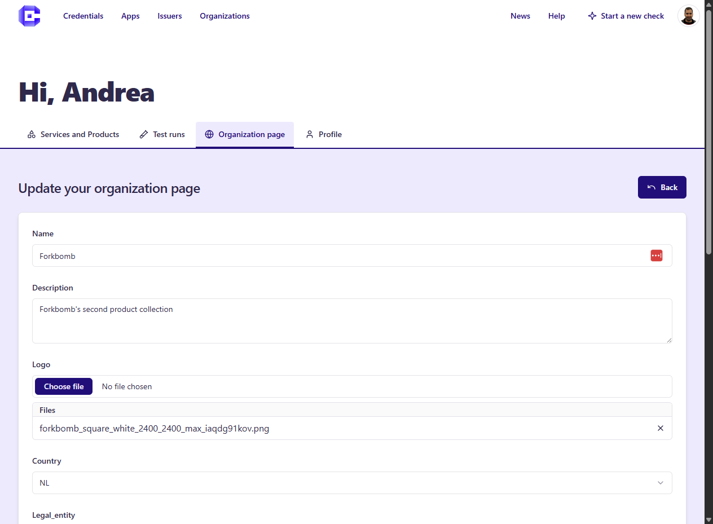This screenshot has width=713, height=524.
Task: Focus the Name input field
Action: pyautogui.click(x=352, y=256)
